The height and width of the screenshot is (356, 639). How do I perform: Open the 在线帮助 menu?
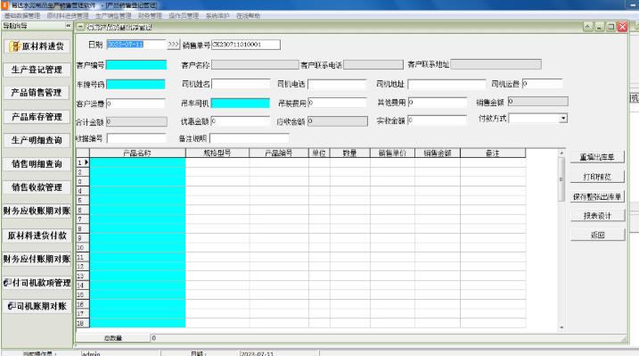[248, 15]
